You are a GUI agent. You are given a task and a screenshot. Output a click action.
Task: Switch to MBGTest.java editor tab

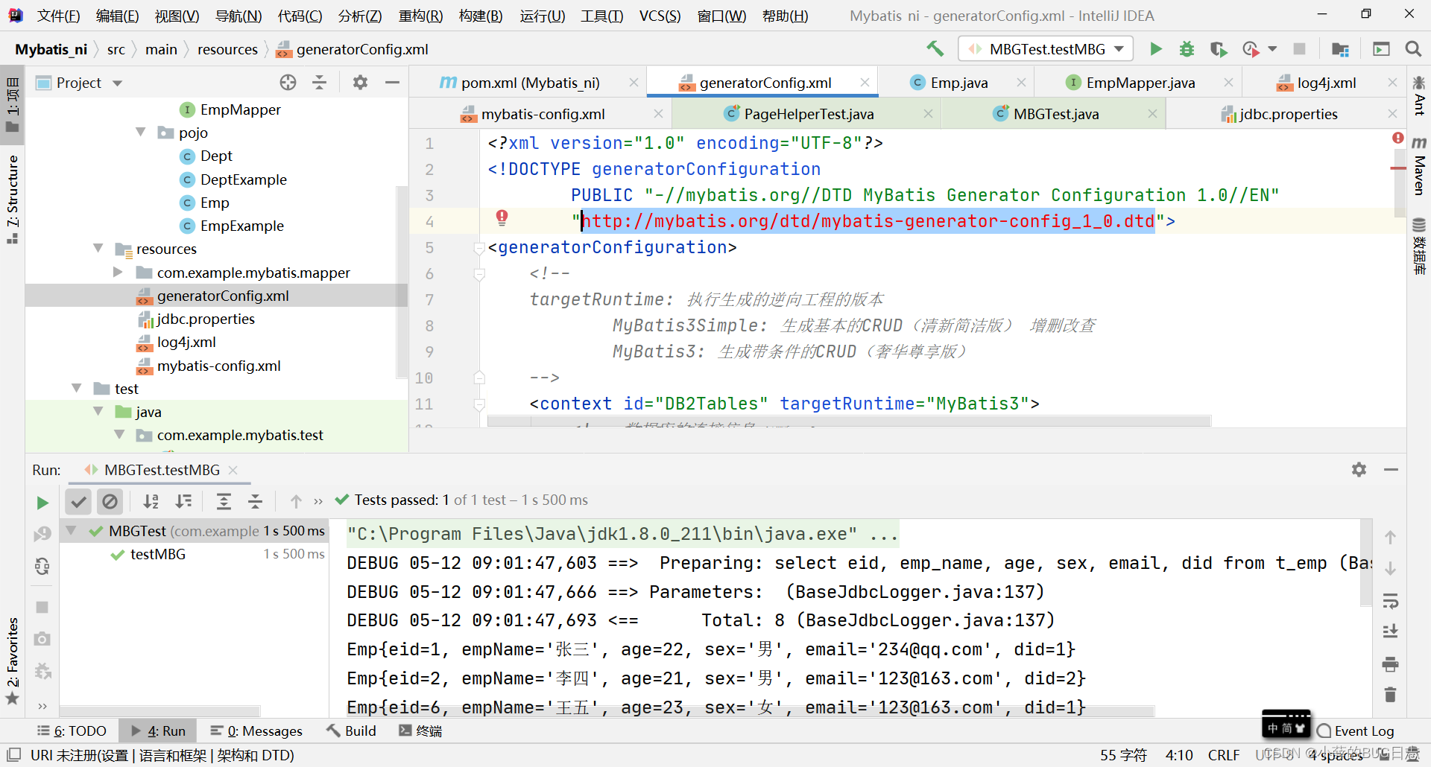[x=1055, y=114]
